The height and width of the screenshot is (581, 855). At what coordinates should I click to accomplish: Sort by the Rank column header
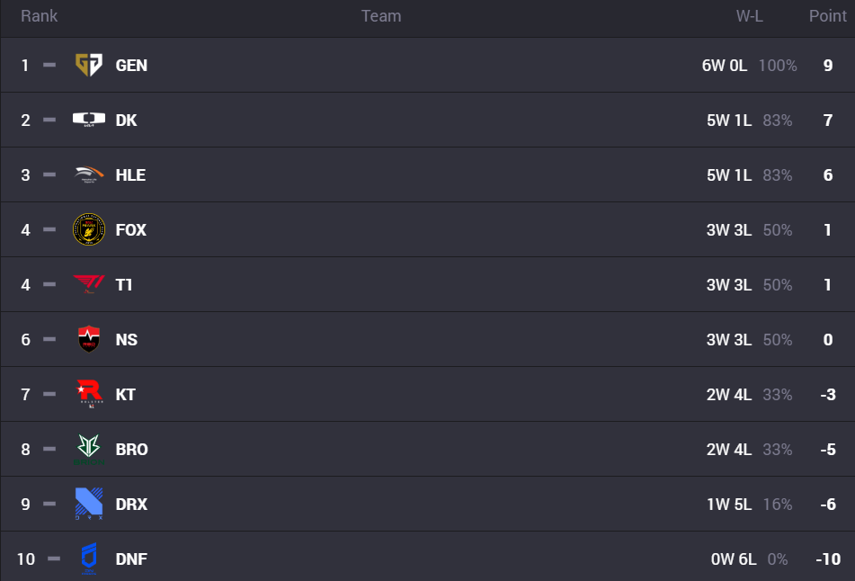(39, 16)
